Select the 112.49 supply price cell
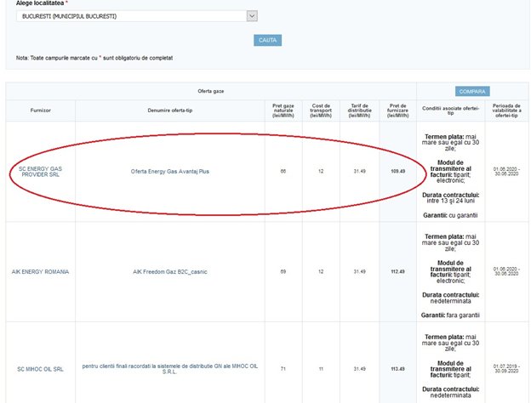This screenshot has width=531, height=403. [397, 271]
